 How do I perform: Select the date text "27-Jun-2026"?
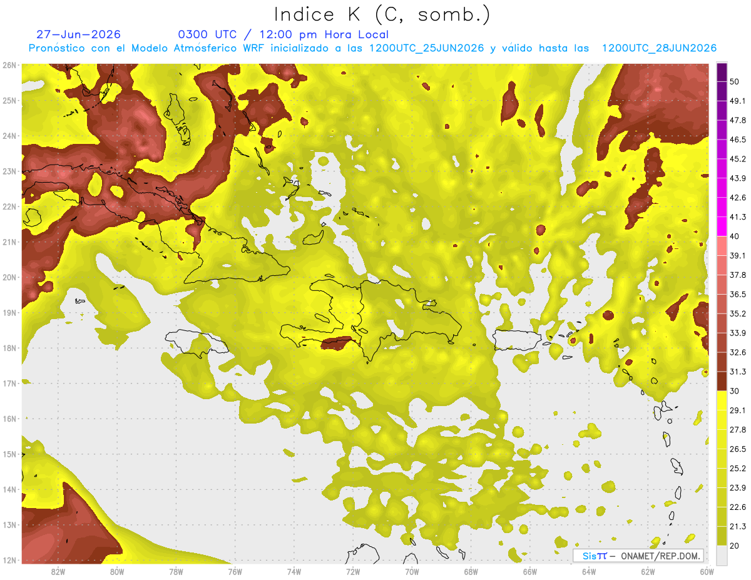(x=79, y=34)
